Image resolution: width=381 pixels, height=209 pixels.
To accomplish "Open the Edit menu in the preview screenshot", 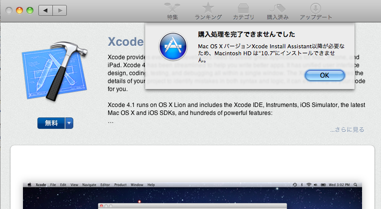I will (x=63, y=185).
